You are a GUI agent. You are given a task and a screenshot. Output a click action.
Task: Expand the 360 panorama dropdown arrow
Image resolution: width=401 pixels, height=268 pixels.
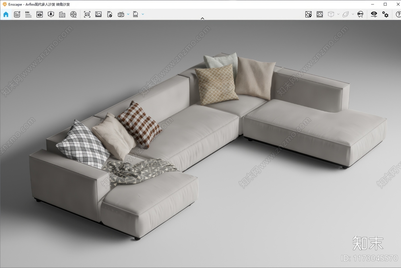pos(128,14)
